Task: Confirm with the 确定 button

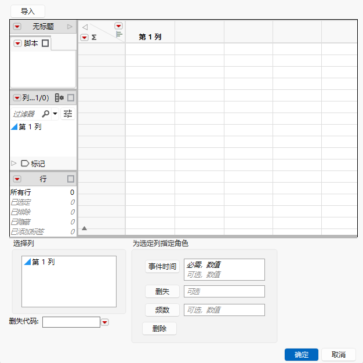Action: 302,354
